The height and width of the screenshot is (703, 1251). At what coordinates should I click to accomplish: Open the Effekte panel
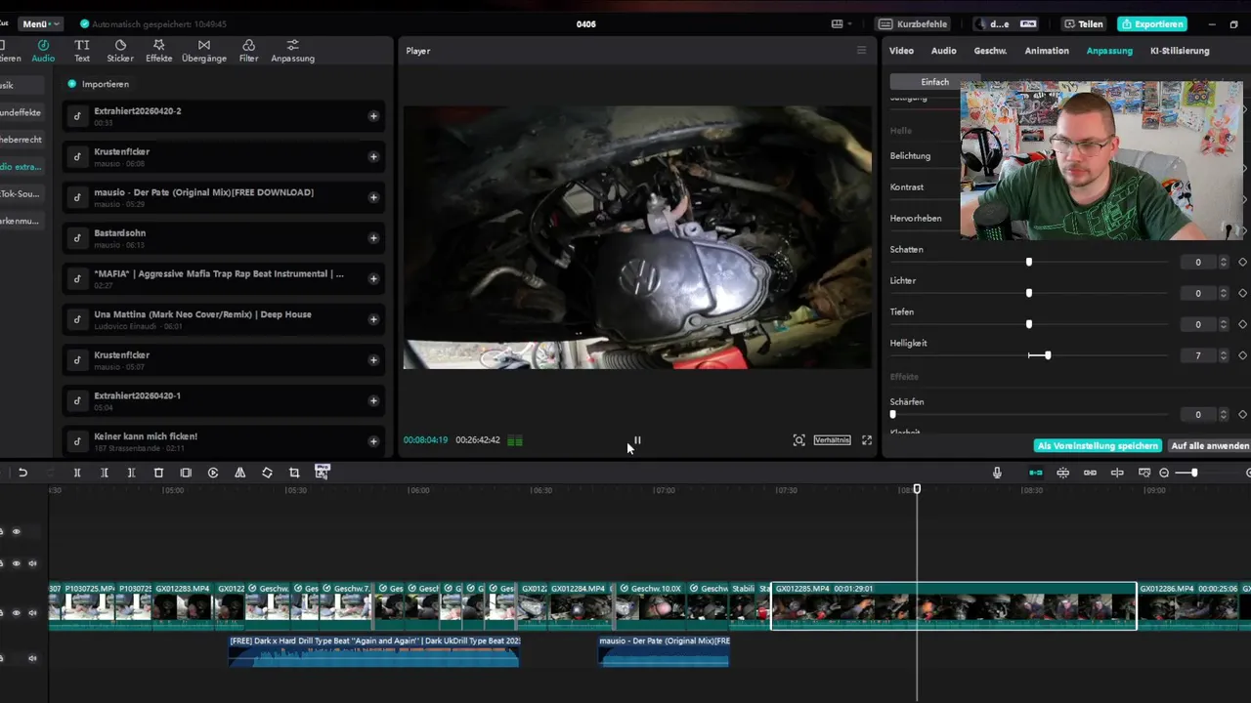[x=158, y=51]
